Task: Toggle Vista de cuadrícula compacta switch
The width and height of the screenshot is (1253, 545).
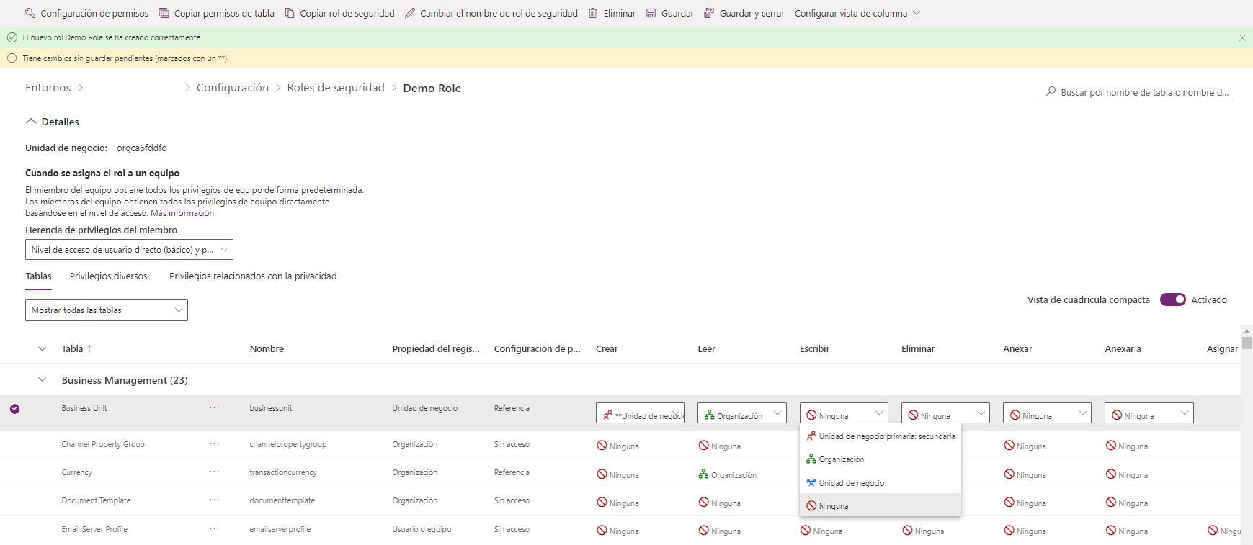Action: (x=1172, y=299)
